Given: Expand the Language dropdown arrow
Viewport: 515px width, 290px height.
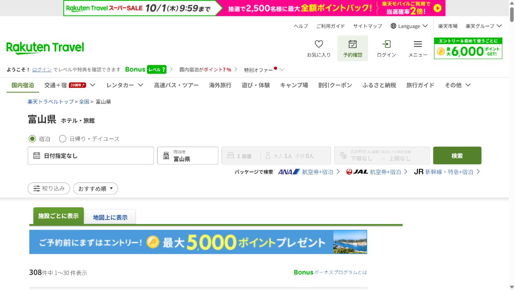Looking at the screenshot, I should 425,26.
